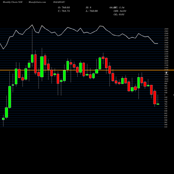Select the last small green candle near 765
This screenshot has height=174, width=174.
pyautogui.click(x=158, y=104)
